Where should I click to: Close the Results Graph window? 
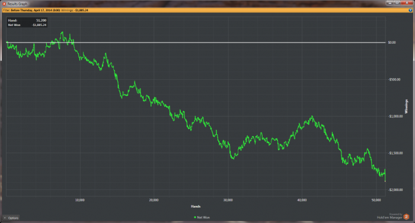pyautogui.click(x=407, y=2)
